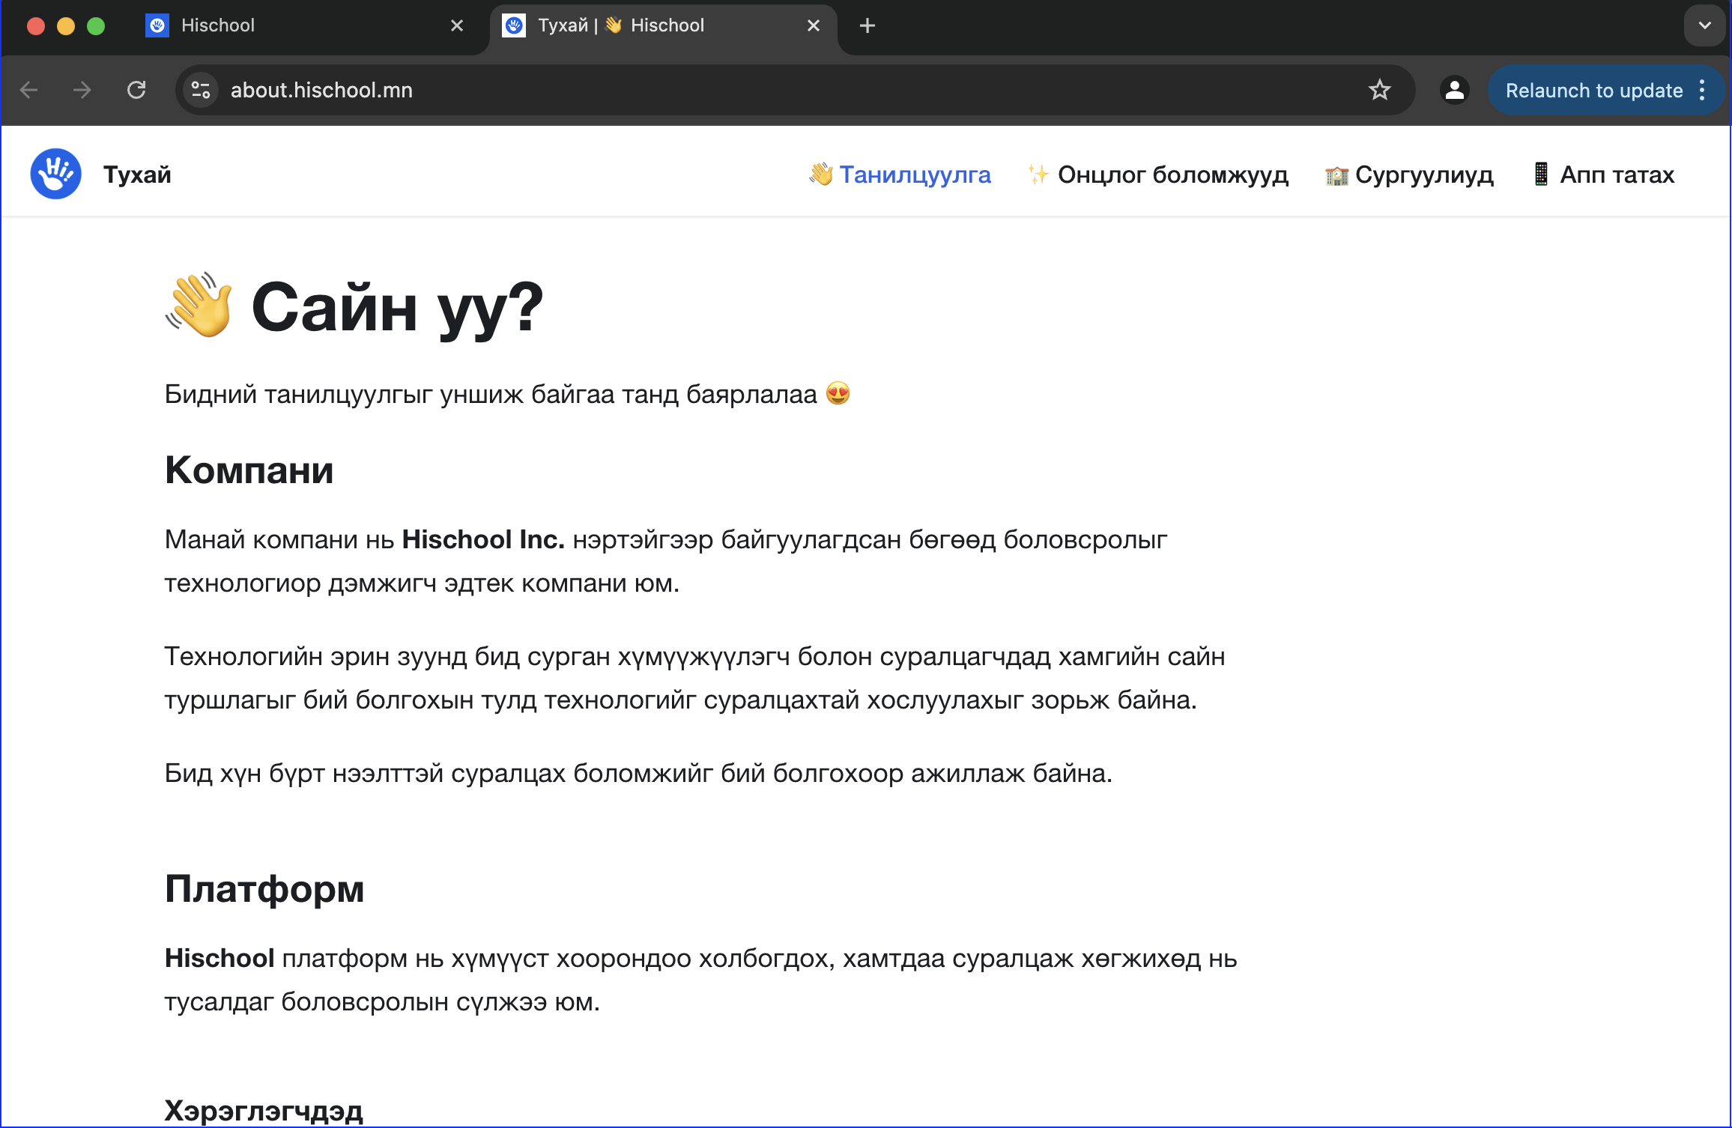The height and width of the screenshot is (1128, 1732).
Task: Go back with the left arrow icon
Action: (28, 91)
